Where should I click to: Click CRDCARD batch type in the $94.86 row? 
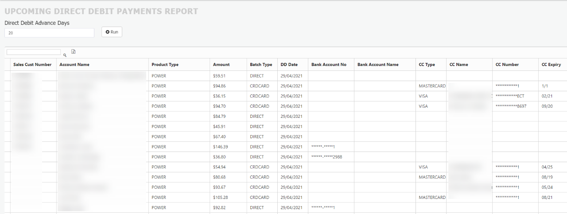[260, 86]
